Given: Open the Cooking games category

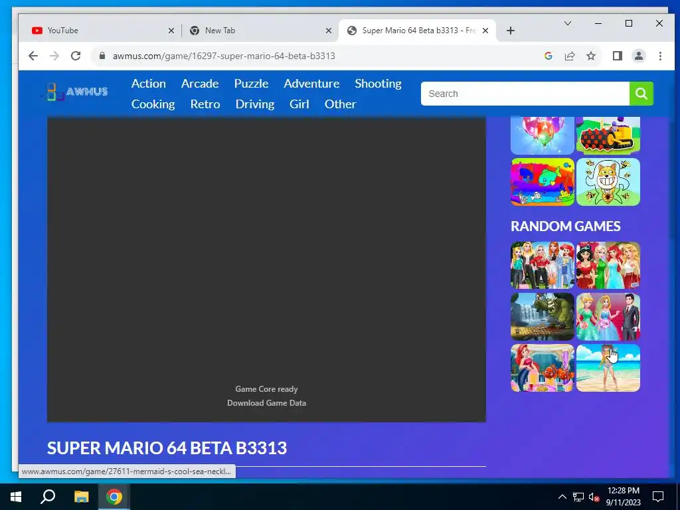Looking at the screenshot, I should point(153,104).
